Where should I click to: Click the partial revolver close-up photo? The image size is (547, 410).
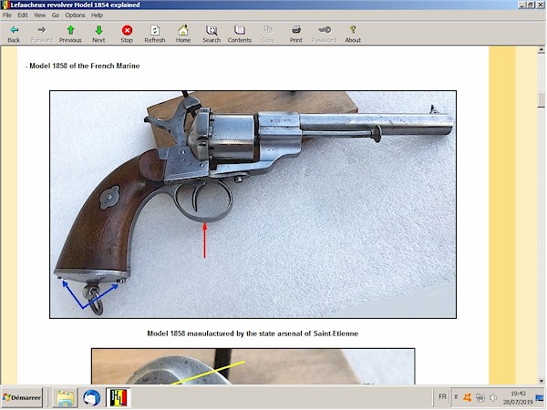coord(253,366)
